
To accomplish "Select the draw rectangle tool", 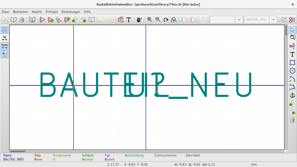I will 292,62.
